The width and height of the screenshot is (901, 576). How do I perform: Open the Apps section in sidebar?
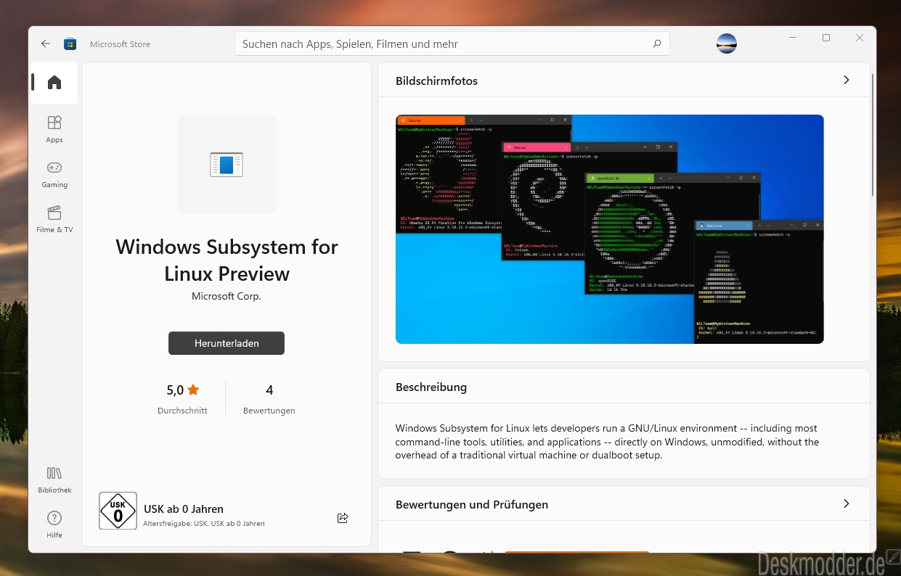coord(54,128)
